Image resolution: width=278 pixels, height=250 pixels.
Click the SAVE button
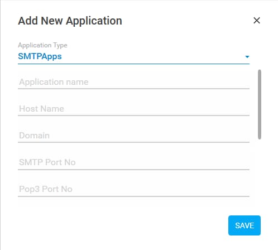[x=245, y=225]
